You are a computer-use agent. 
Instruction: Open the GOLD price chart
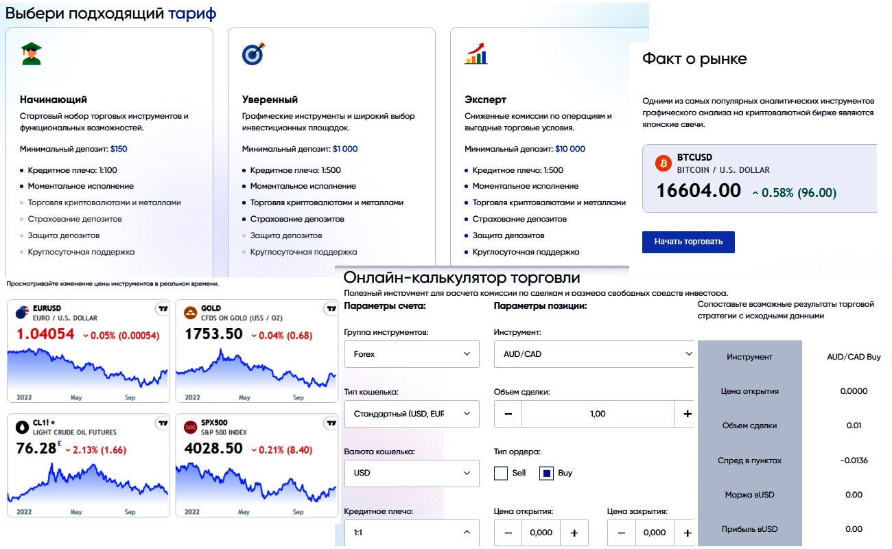click(257, 368)
